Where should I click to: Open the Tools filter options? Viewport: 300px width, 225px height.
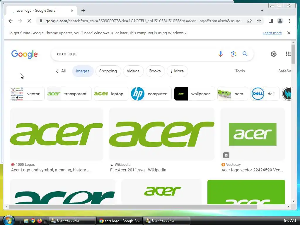click(x=240, y=71)
